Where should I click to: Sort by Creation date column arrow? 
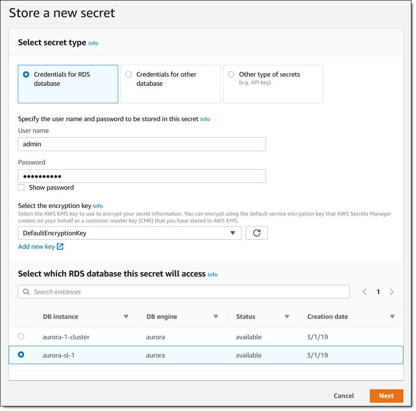(392, 317)
